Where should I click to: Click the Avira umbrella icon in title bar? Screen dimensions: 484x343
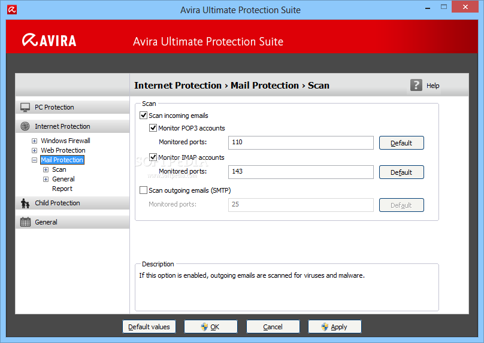12,10
